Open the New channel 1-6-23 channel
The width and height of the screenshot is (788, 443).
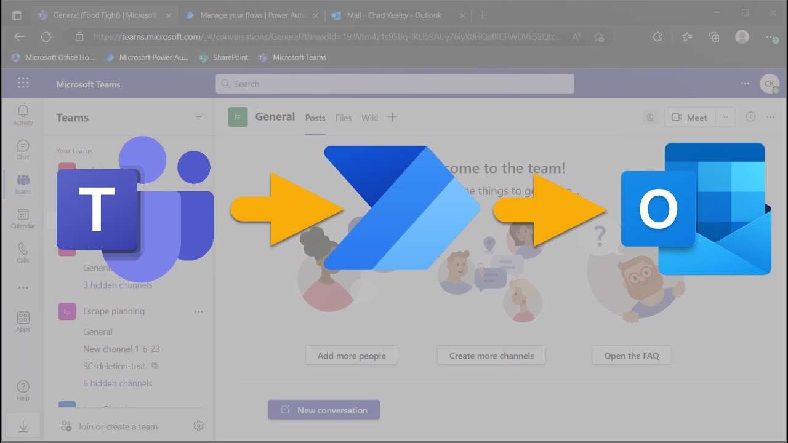pos(121,349)
